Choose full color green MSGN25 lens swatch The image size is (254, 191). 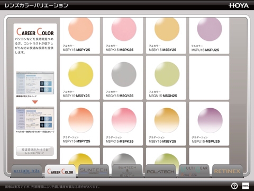pyautogui.click(x=167, y=74)
